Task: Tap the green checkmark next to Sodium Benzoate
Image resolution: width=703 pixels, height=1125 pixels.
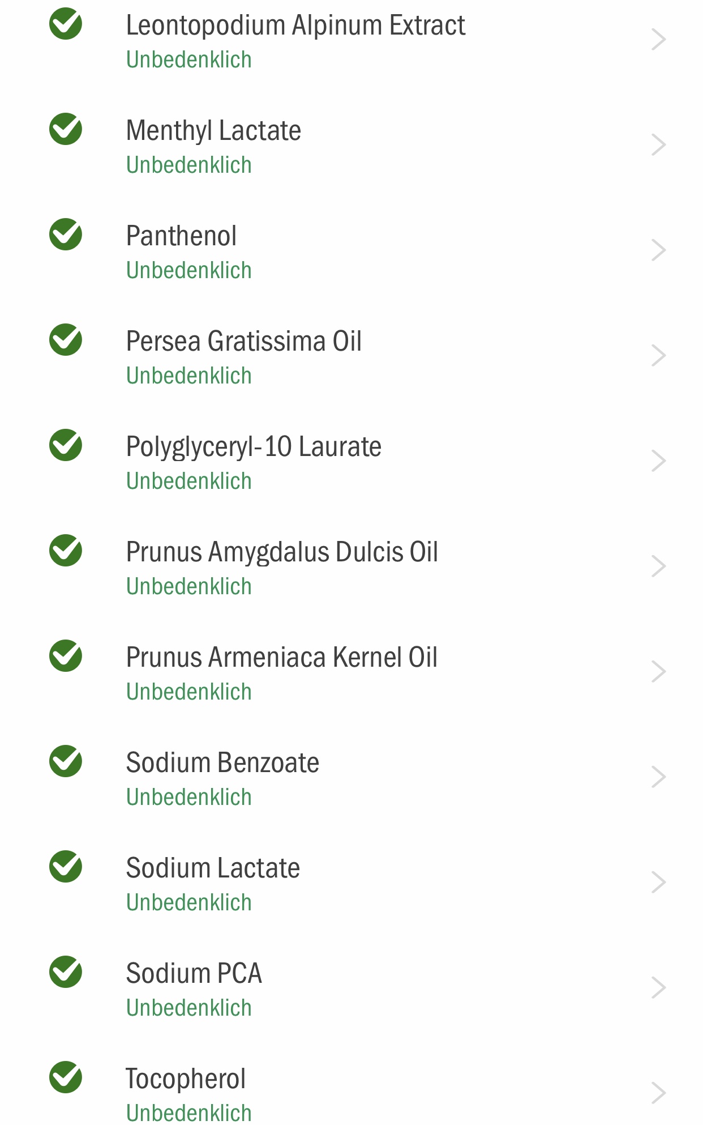Action: coord(66,761)
